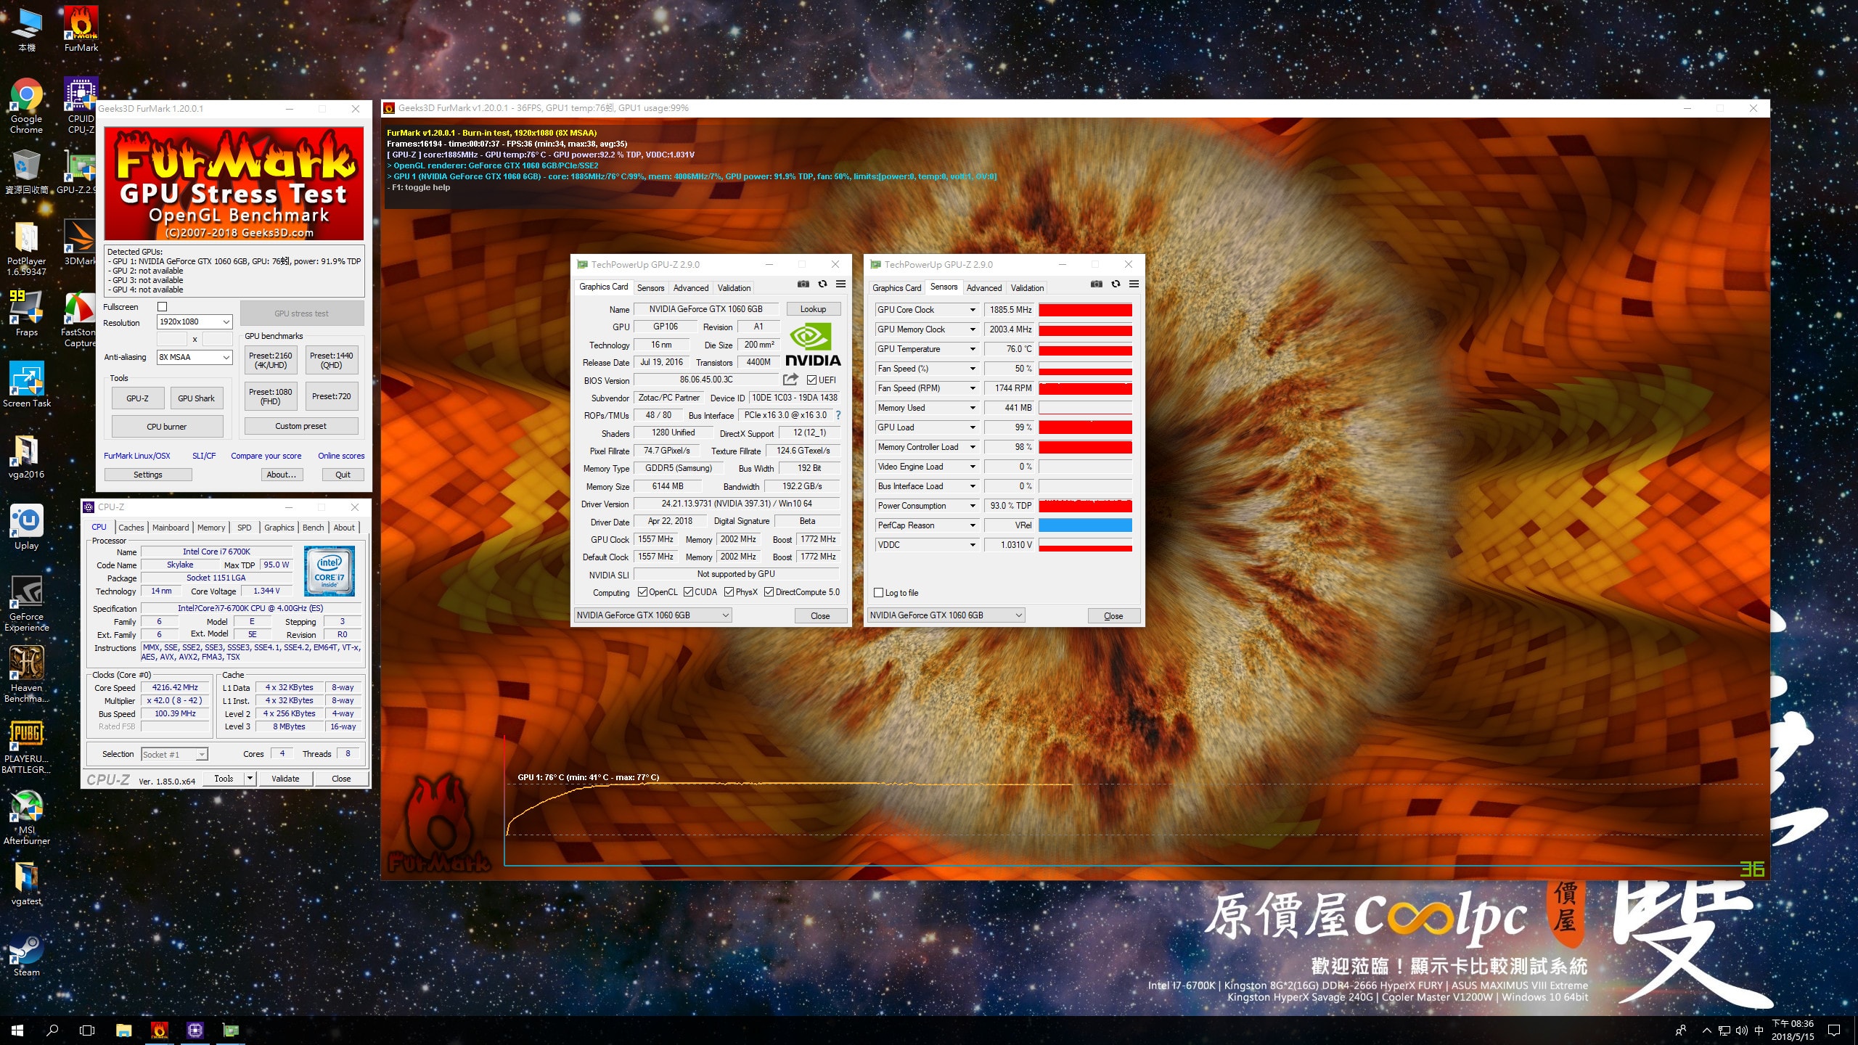The height and width of the screenshot is (1045, 1858).
Task: Toggle FurMark Fullscreen checkbox
Action: 163,307
